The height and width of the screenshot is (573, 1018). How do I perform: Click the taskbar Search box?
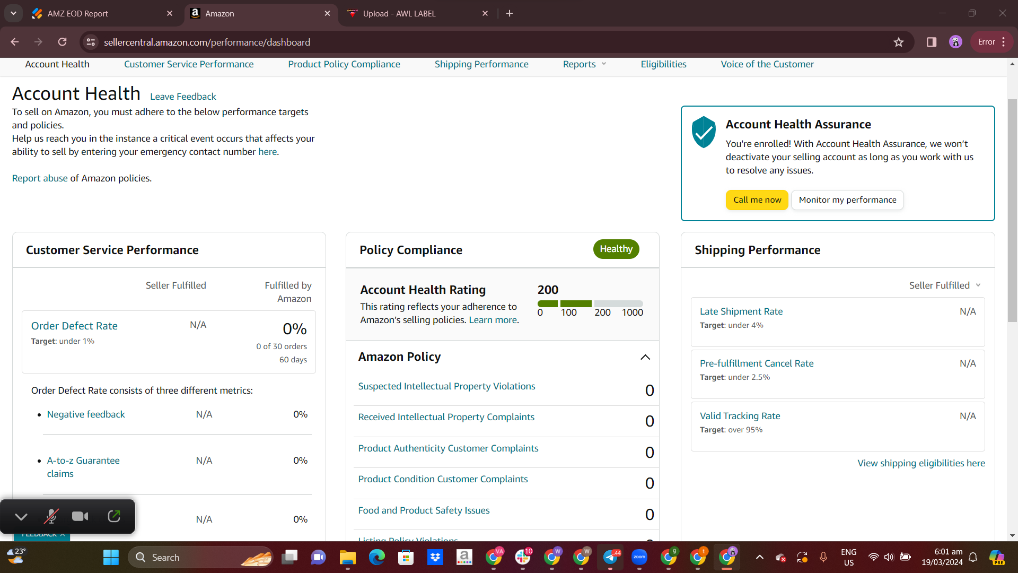200,557
